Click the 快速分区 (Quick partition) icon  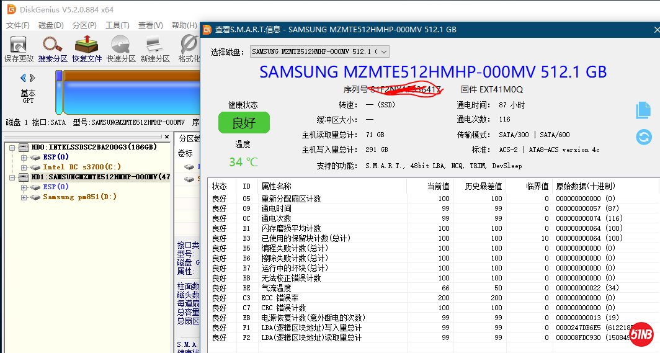[x=120, y=48]
